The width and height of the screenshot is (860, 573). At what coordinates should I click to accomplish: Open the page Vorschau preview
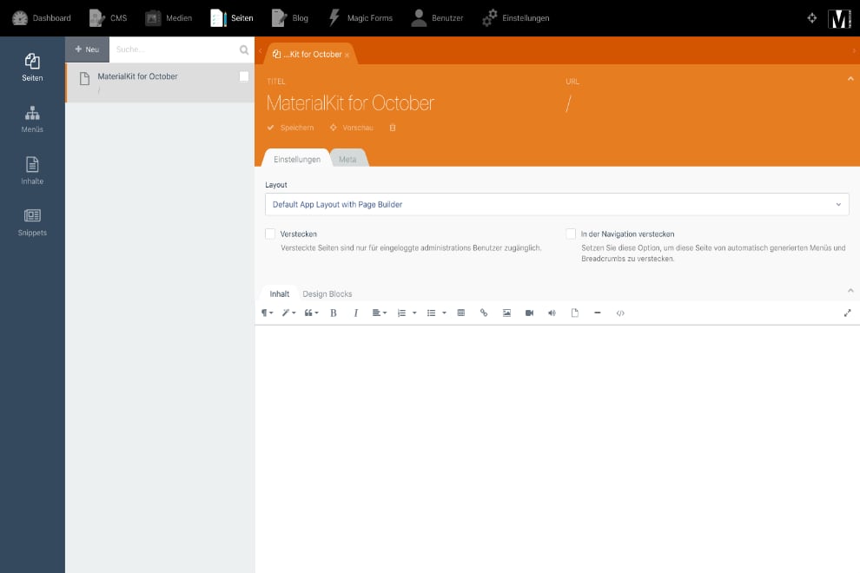click(352, 128)
